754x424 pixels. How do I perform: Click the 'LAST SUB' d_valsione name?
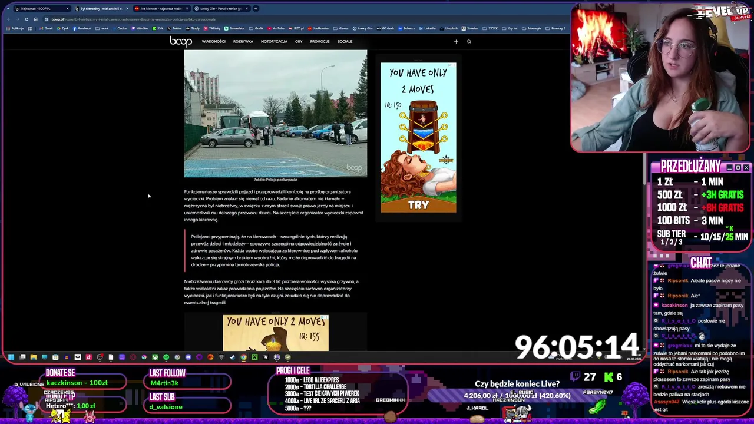[x=166, y=407]
